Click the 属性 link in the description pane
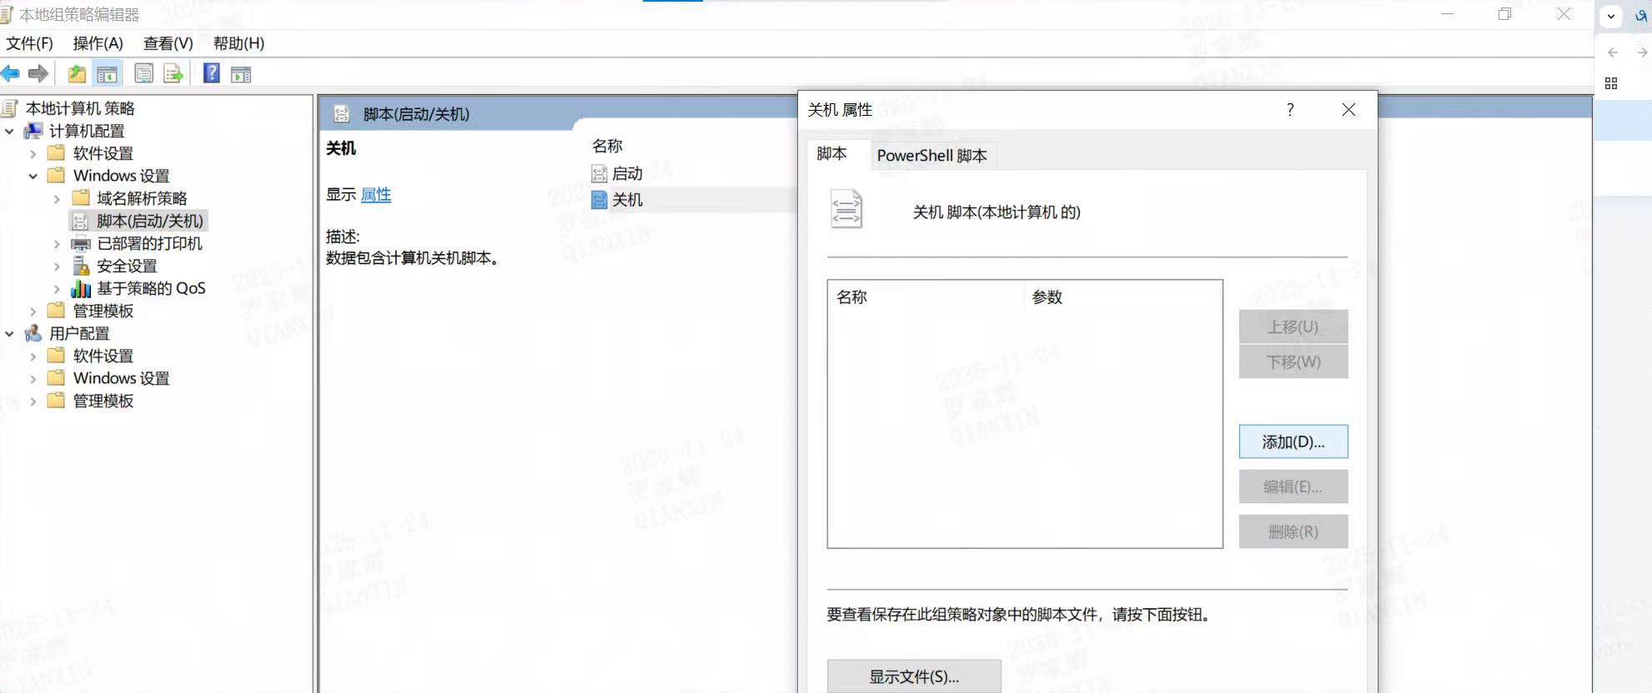 click(376, 194)
